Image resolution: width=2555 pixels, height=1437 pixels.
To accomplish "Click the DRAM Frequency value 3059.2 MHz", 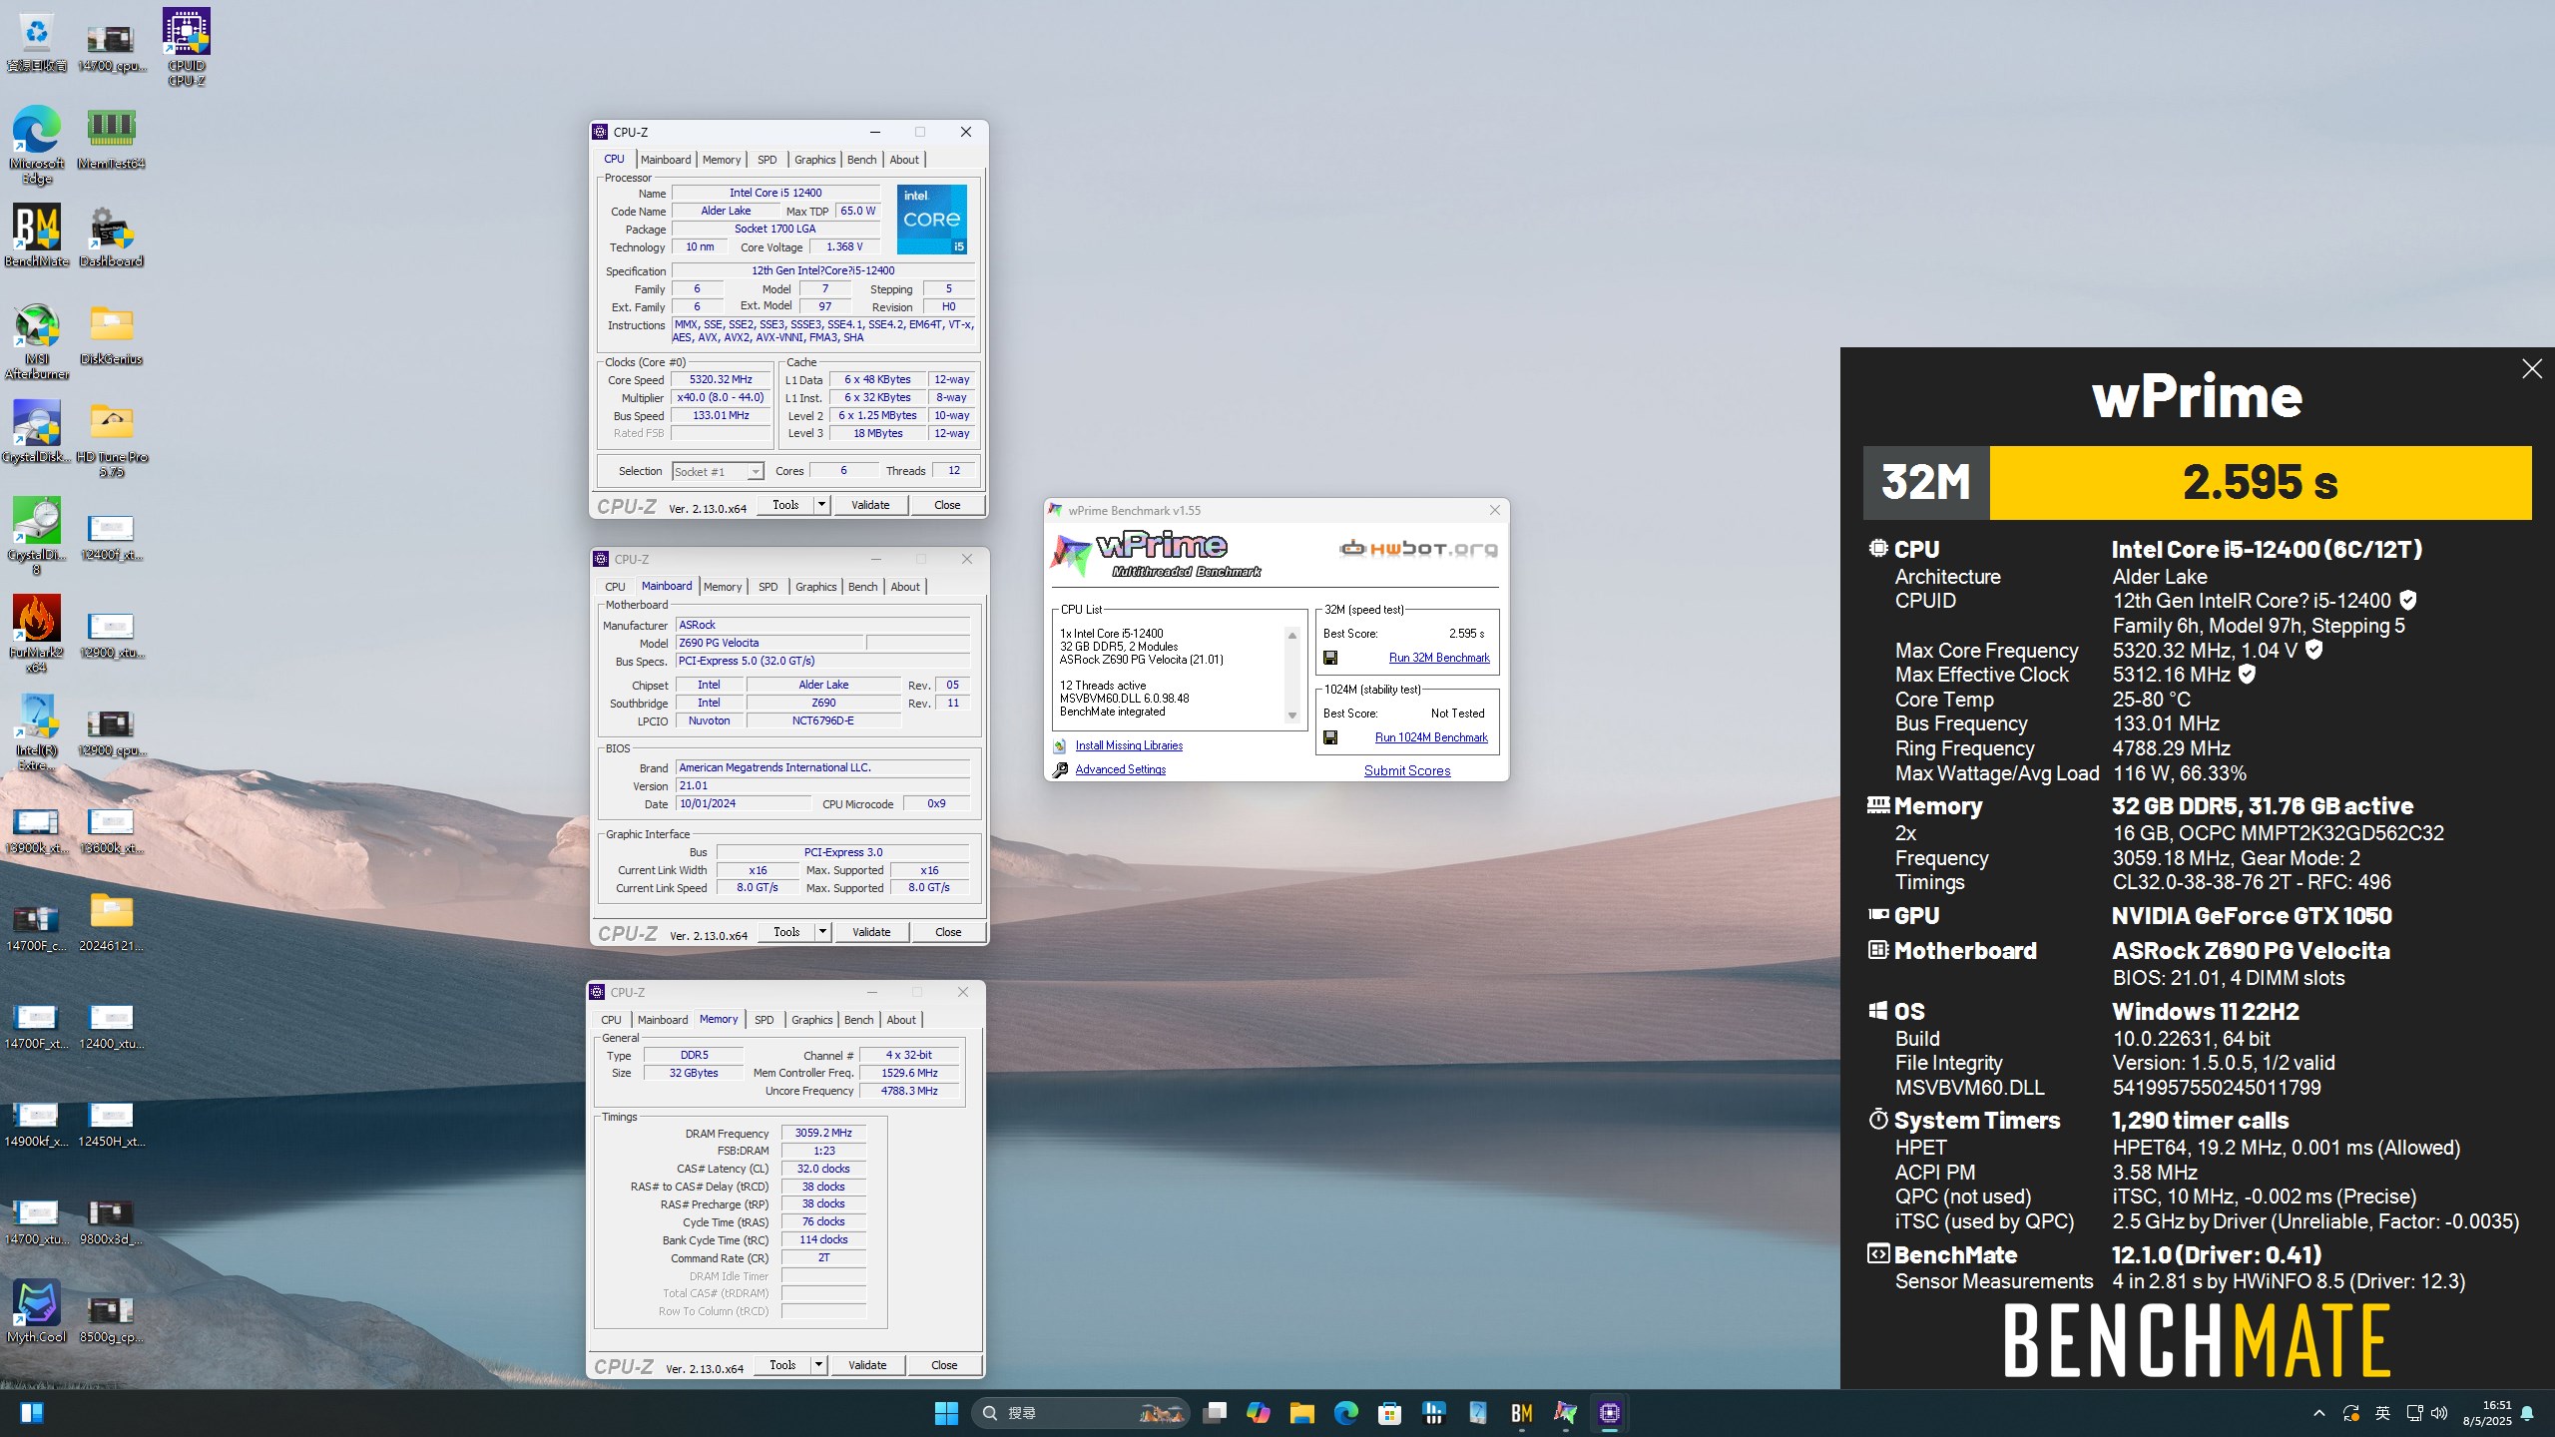I will pos(823,1133).
